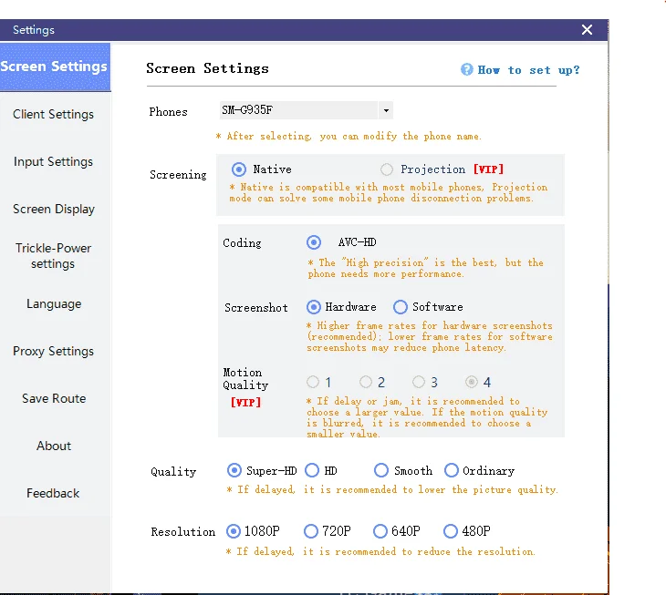Set Motion Quality to 2
The height and width of the screenshot is (595, 666).
365,382
